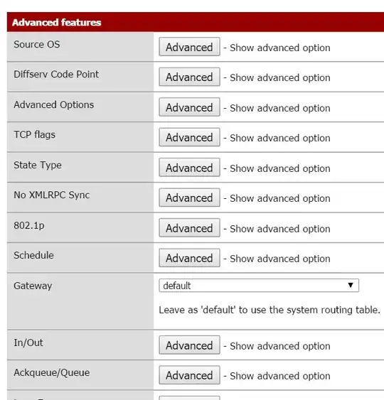This screenshot has height=400, width=384.
Task: Show advanced Diffserv Code Point options
Action: pos(189,77)
